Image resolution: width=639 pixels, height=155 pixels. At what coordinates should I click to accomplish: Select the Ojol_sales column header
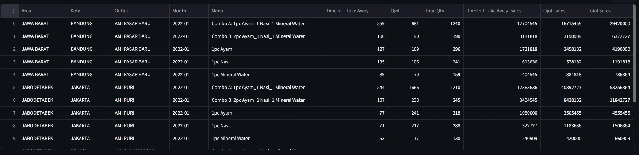point(554,11)
